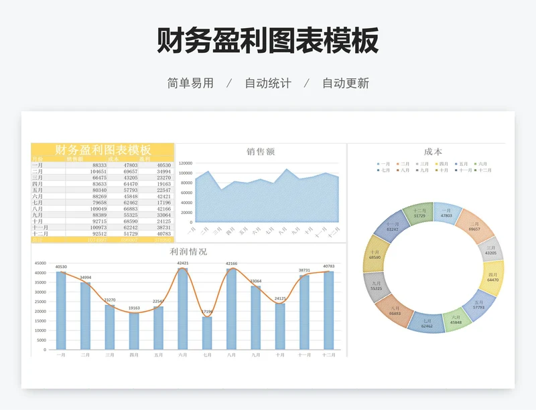Viewport: 536px width, 410px height.
Task: Click the 一月 bar in 利润情况 chart
Action: [x=61, y=310]
